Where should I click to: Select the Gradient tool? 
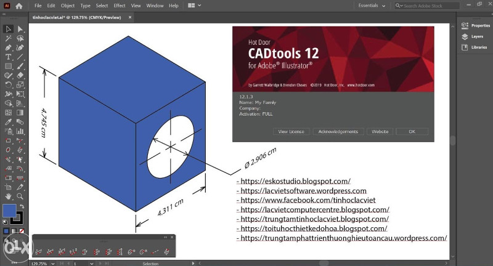(20, 113)
